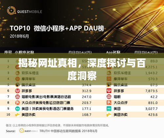Click the DAU value 7,873.5
This screenshot has width=164, height=138.
(x=152, y=91)
